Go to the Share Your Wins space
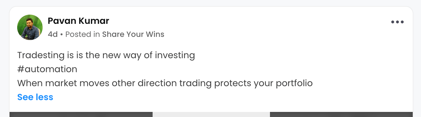 133,34
